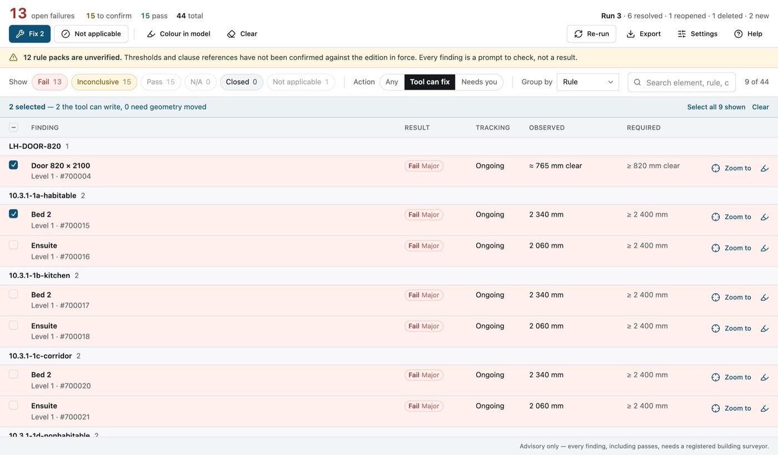
Task: Zoom to Bed 2 #700015
Action: [731, 217]
